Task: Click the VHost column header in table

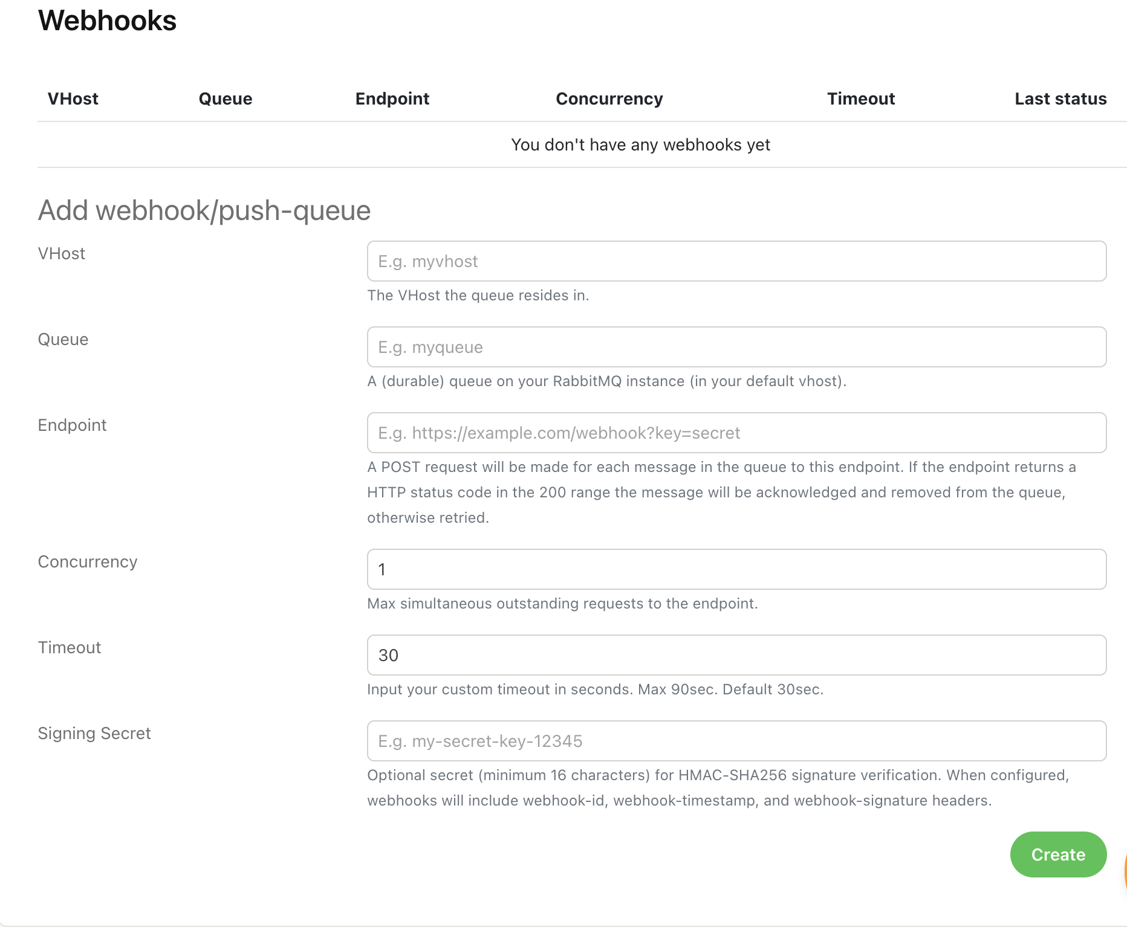Action: 73,99
